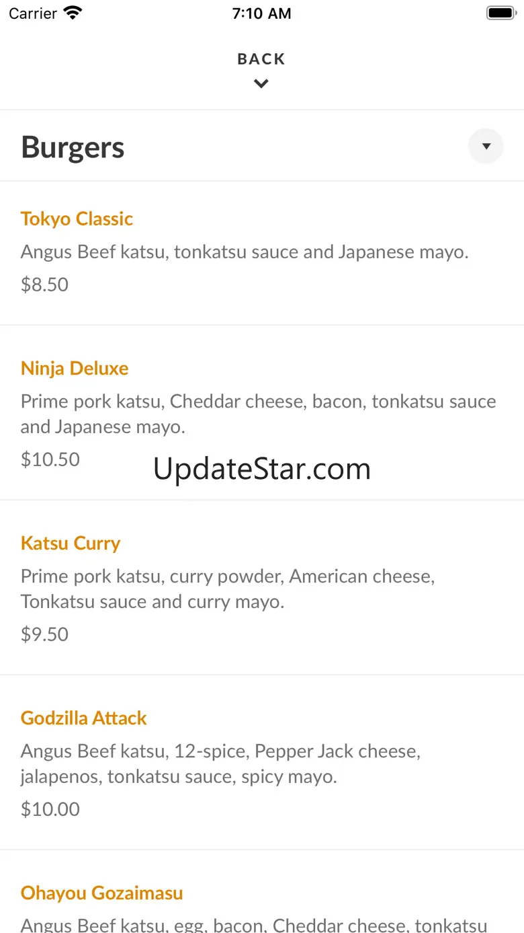Tap the Tokyo Classic description text
Screen dimensions: 524x933
245,252
